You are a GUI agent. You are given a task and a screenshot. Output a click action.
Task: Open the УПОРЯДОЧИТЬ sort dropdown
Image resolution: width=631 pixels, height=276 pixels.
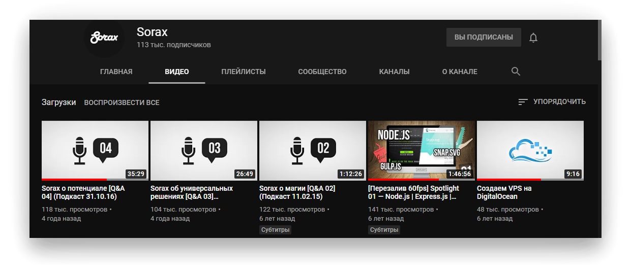click(x=552, y=101)
